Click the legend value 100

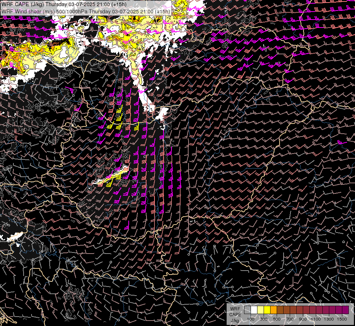251,319
